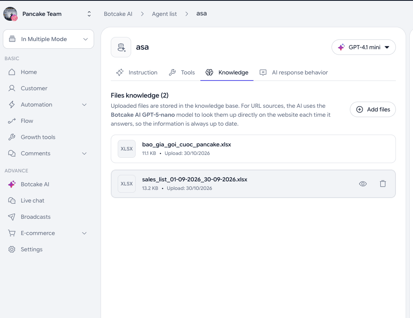Click the asa agent robot avatar icon
This screenshot has height=318, width=413.
coord(121,47)
